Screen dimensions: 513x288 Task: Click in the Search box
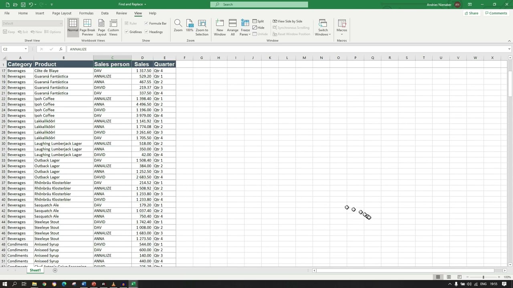(x=259, y=4)
